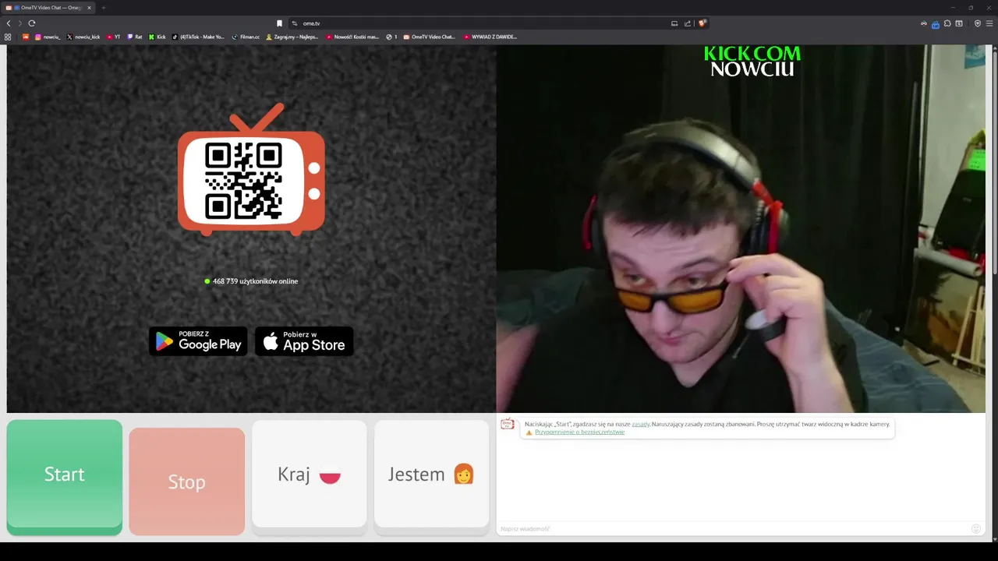
Task: Open the nowciu_kick X bookmark
Action: click(x=83, y=37)
